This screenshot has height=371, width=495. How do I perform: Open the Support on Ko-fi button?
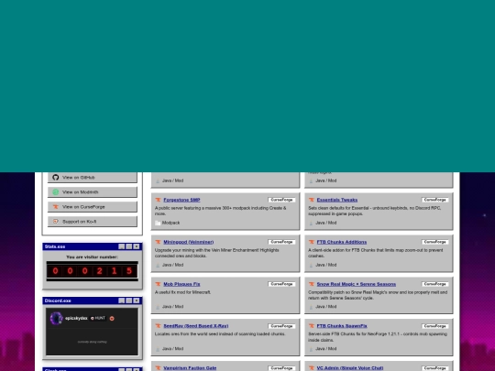pos(93,222)
